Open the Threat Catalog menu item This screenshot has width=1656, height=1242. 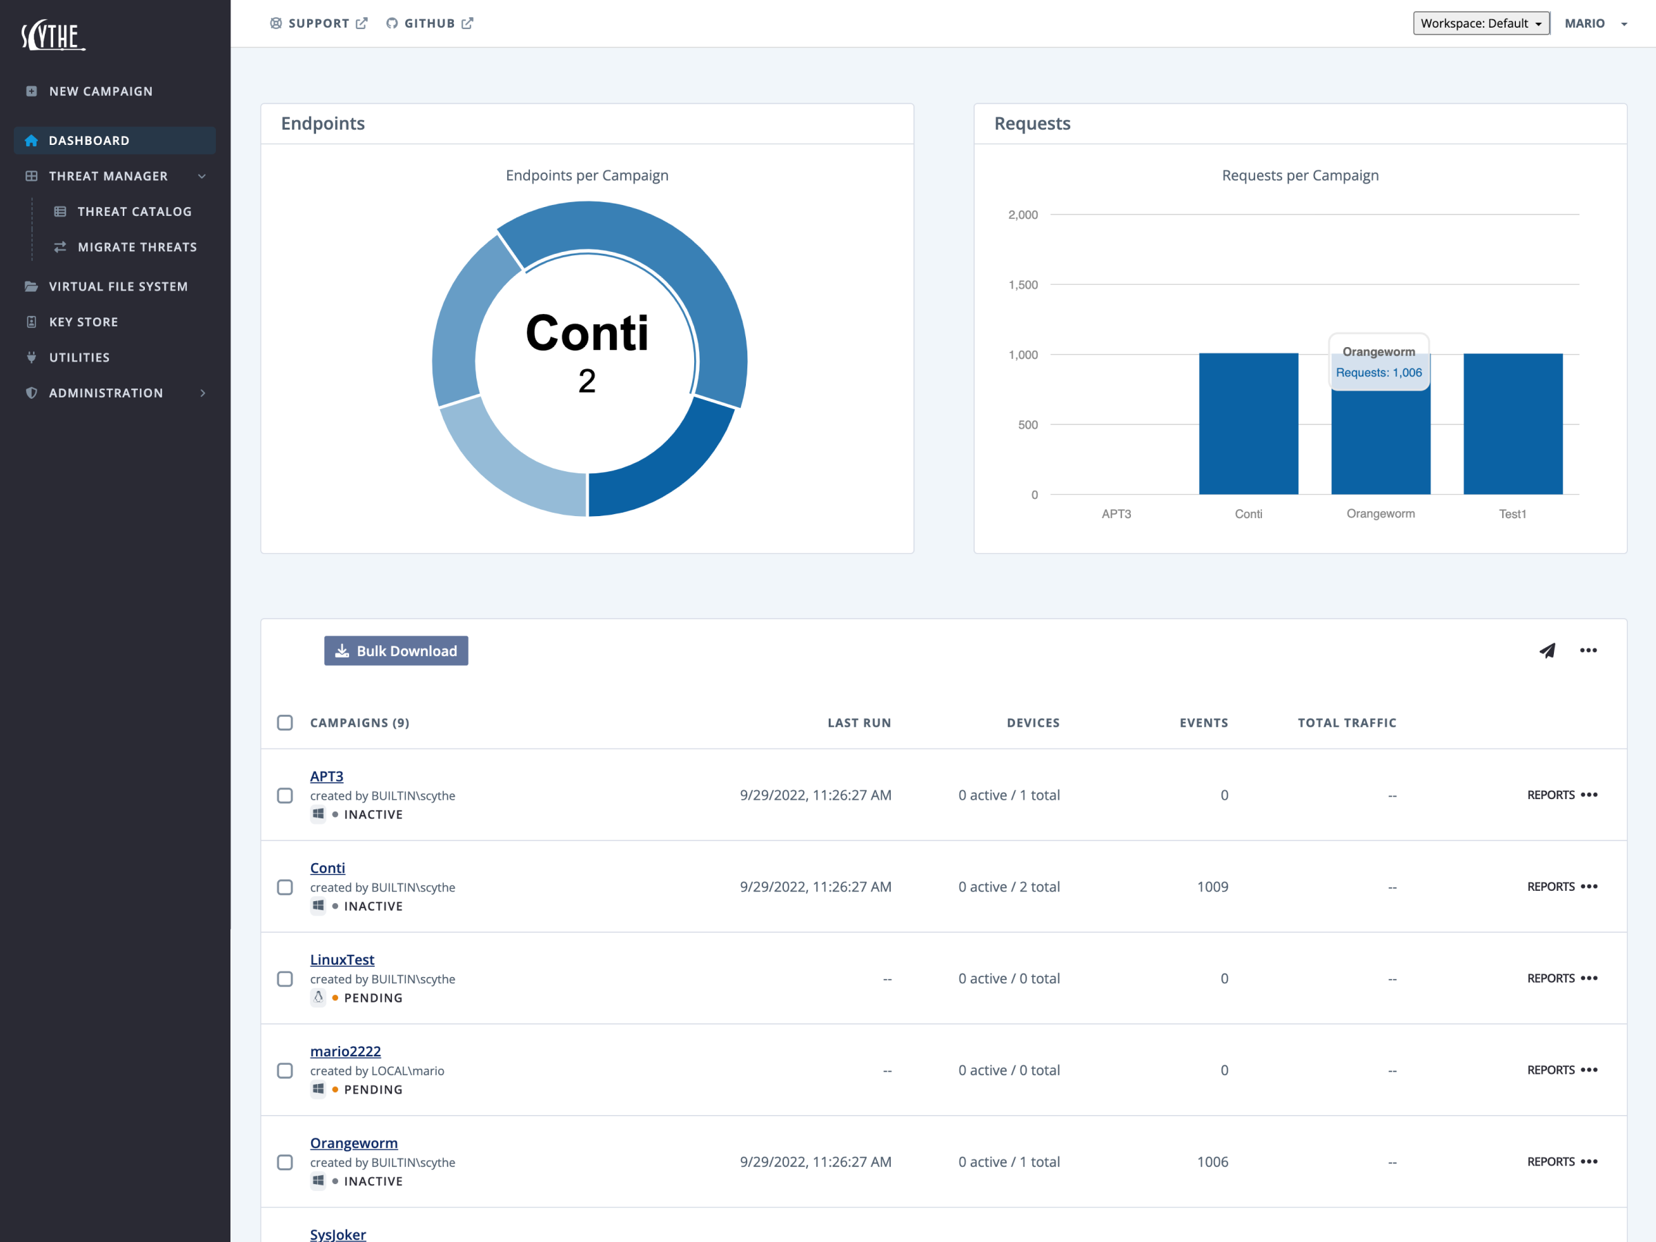point(134,212)
